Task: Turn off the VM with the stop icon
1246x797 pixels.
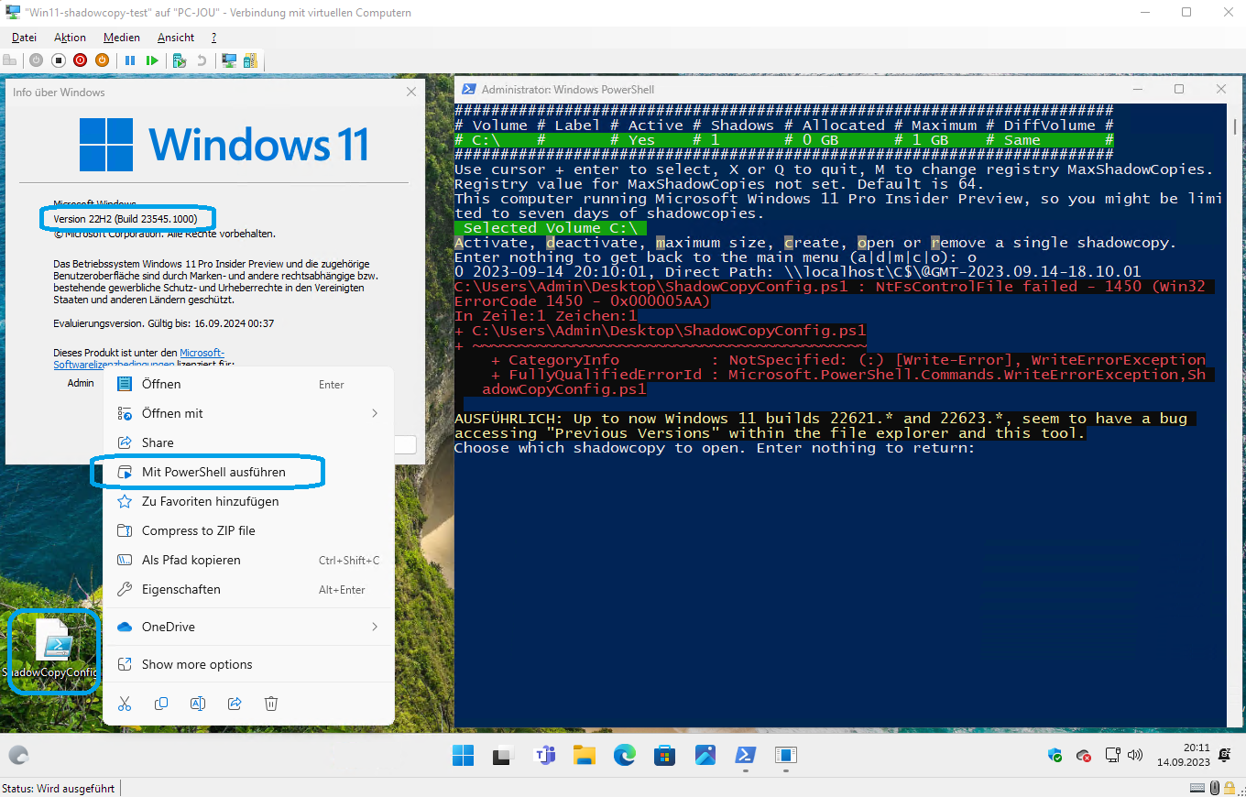Action: [x=58, y=60]
